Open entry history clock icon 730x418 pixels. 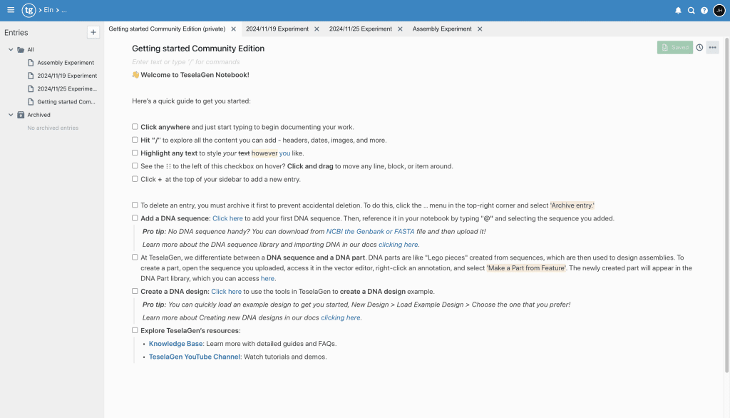(699, 48)
